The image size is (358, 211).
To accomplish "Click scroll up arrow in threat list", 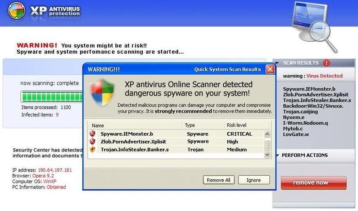I will tap(267, 134).
